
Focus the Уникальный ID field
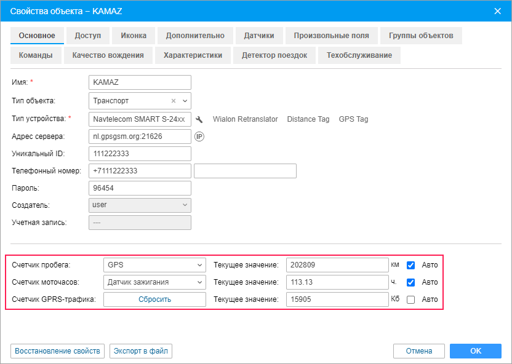140,154
